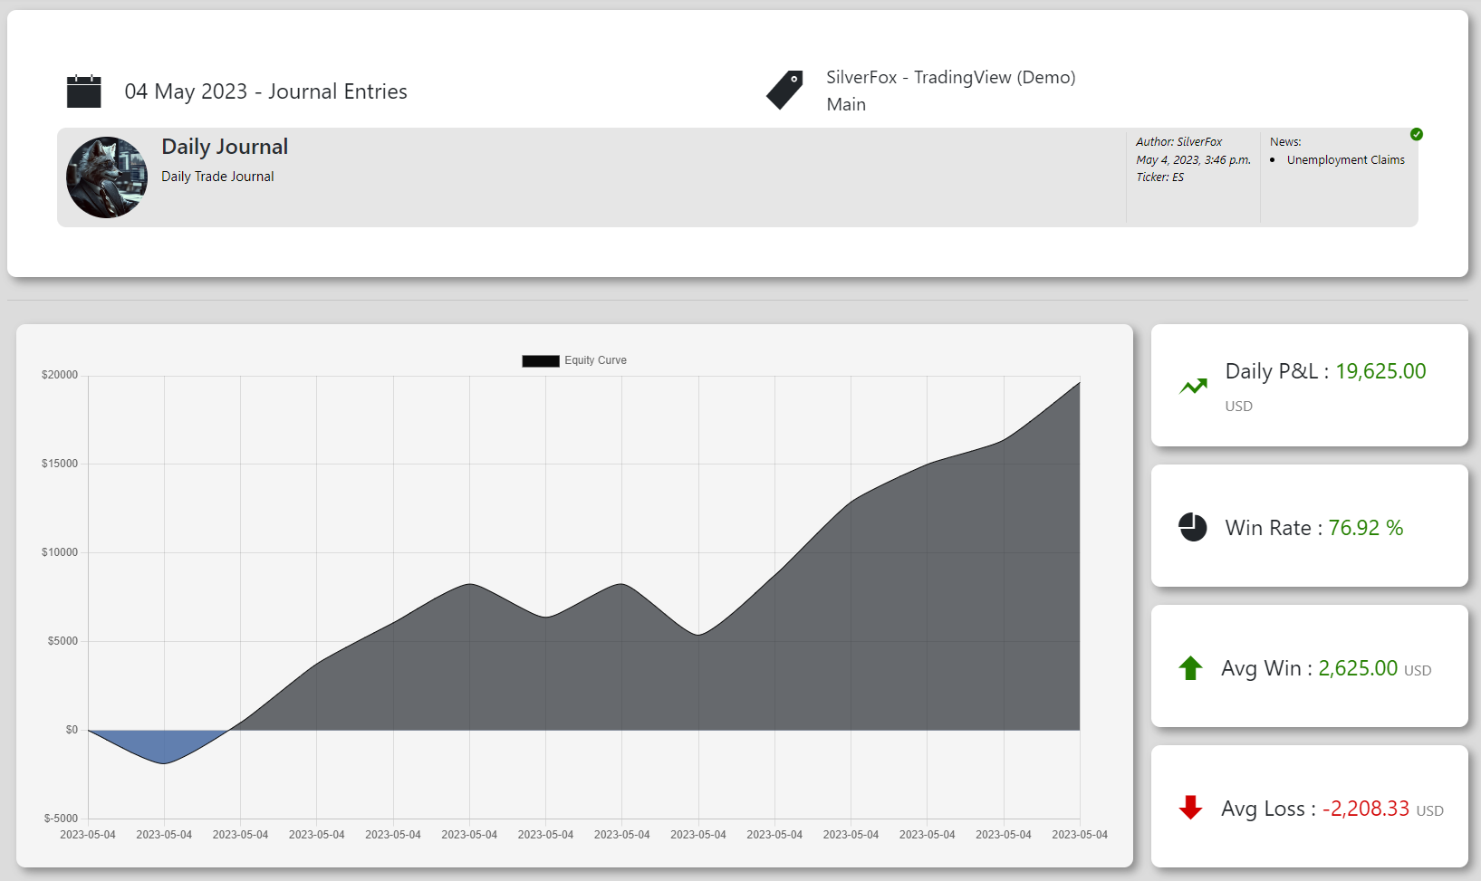1481x881 pixels.
Task: Click the tag icon next to SilverFox account
Action: click(x=784, y=91)
